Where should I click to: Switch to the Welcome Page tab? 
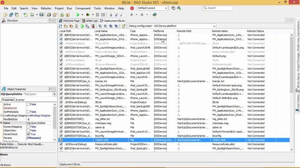[69, 21]
